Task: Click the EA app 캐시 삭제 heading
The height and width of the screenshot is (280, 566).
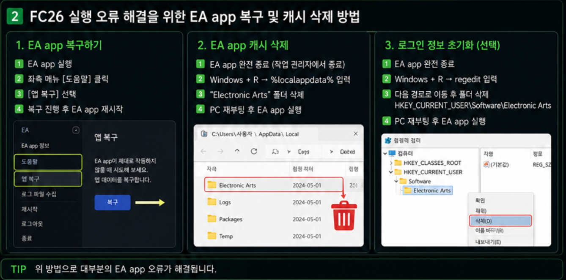Action: coord(243,45)
